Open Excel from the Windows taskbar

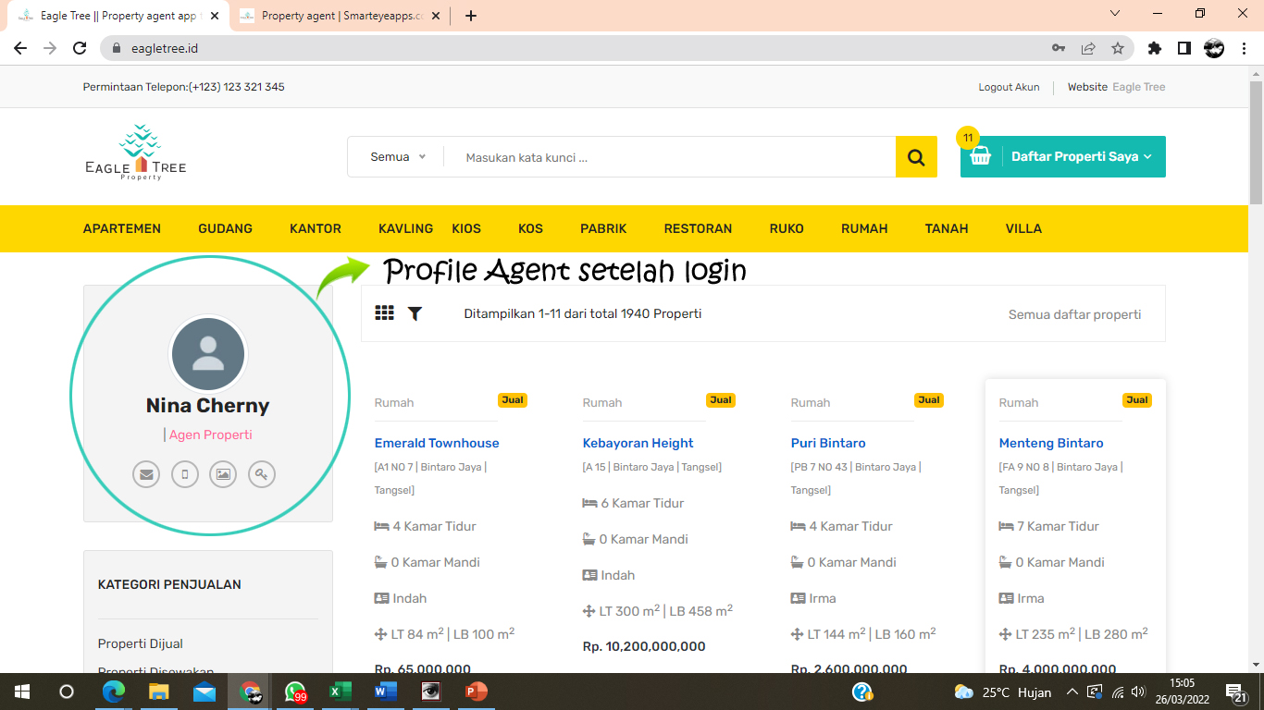coord(341,692)
